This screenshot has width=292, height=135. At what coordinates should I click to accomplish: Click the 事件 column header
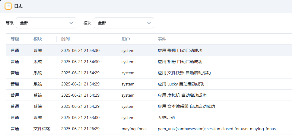click(162, 39)
